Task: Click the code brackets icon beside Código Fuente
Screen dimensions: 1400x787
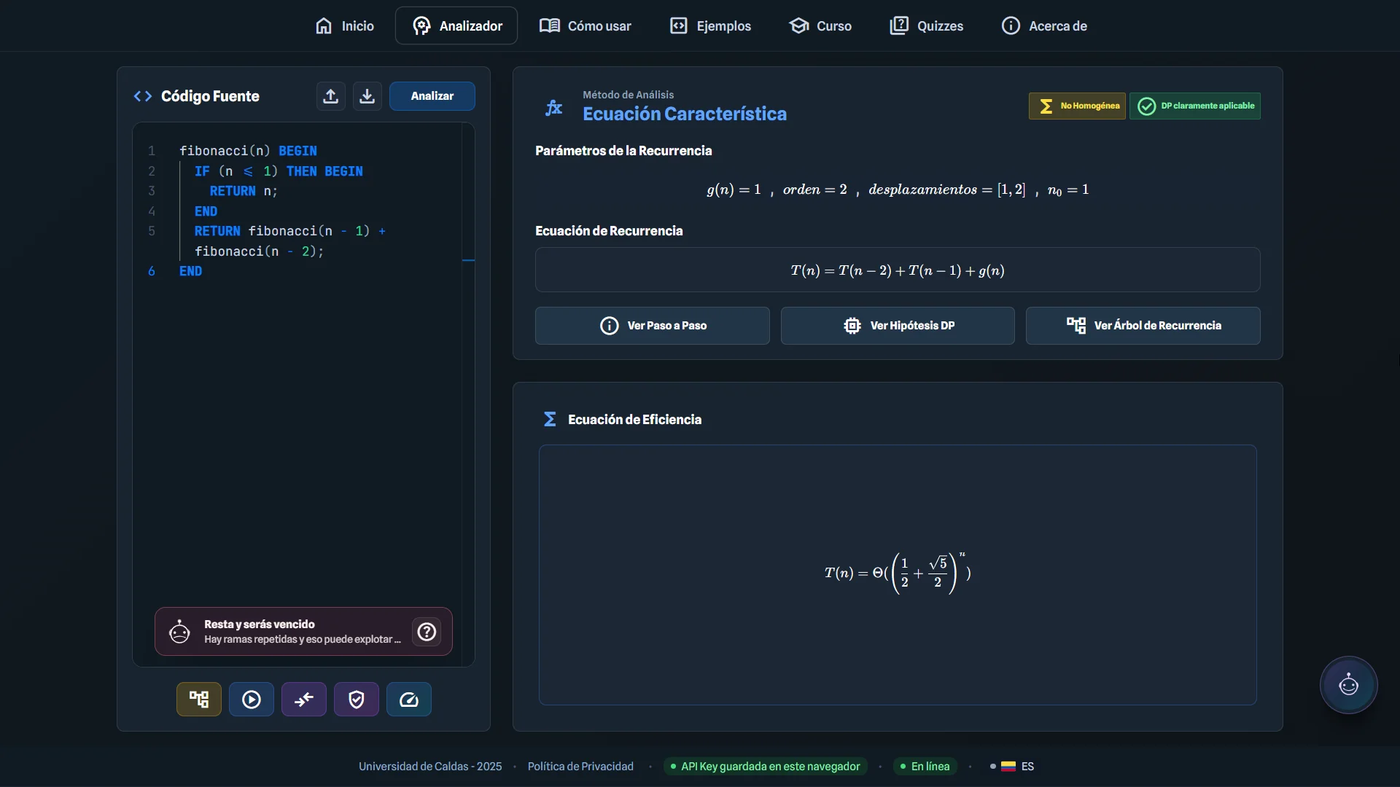Action: pos(143,96)
